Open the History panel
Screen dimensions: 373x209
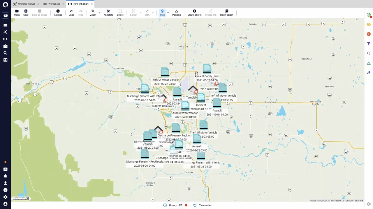172,205
